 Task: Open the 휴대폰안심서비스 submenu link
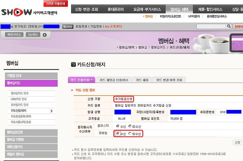click(x=217, y=16)
